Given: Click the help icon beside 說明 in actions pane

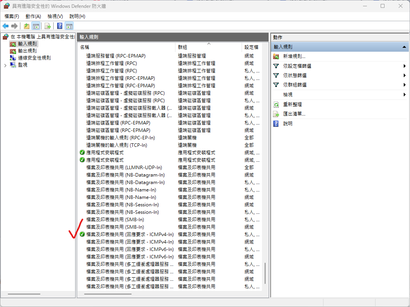Looking at the screenshot, I should coord(276,123).
